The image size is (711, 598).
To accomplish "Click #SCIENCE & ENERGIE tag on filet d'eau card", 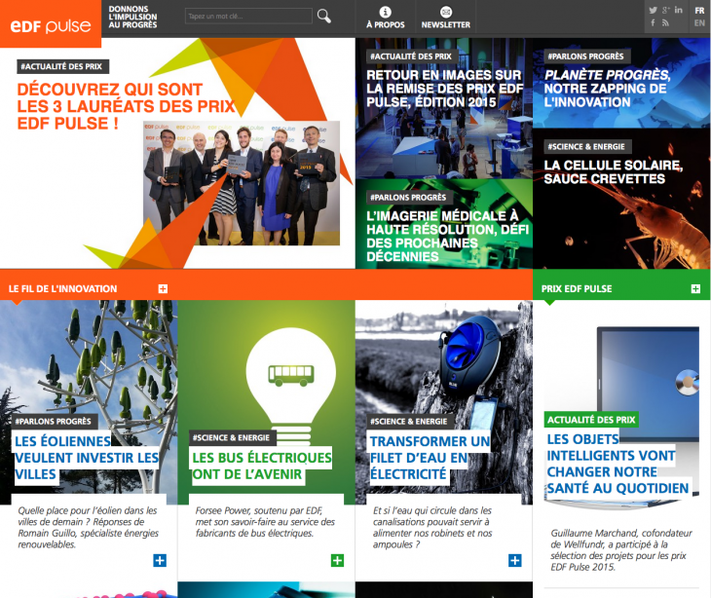I will point(408,421).
